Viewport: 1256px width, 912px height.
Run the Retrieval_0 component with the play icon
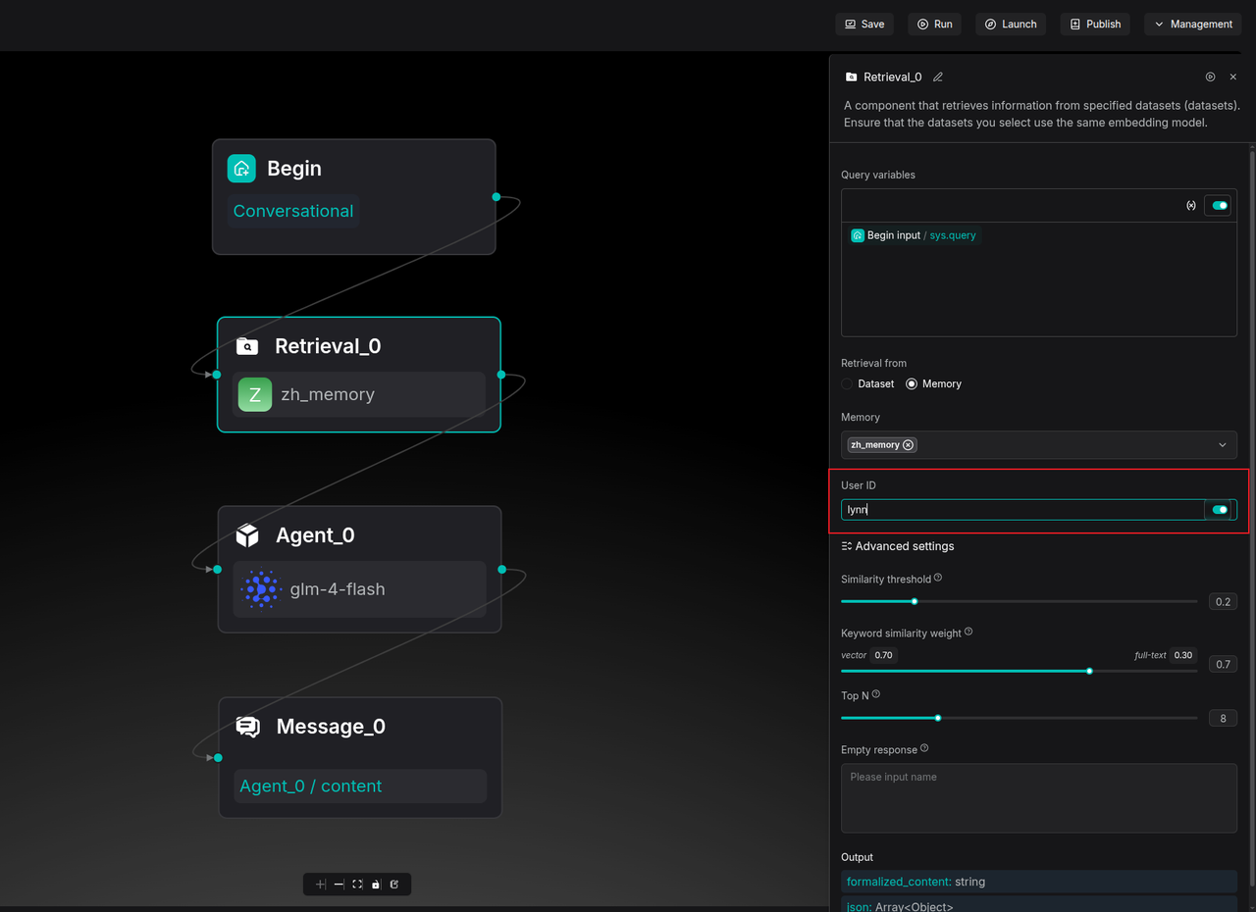1210,76
